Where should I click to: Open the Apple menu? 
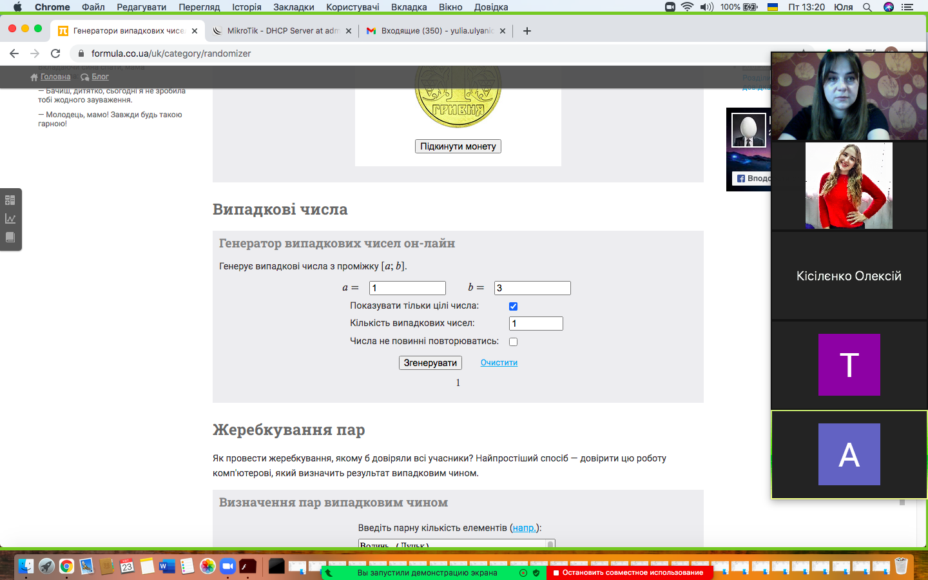[17, 7]
